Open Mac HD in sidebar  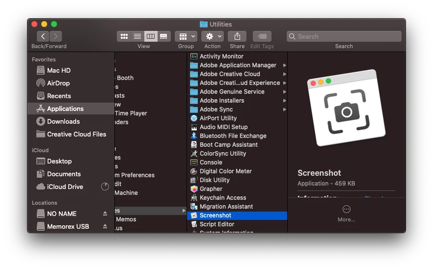71,70
